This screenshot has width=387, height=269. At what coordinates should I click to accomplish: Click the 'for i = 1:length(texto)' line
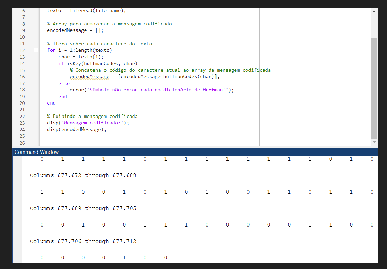point(79,50)
